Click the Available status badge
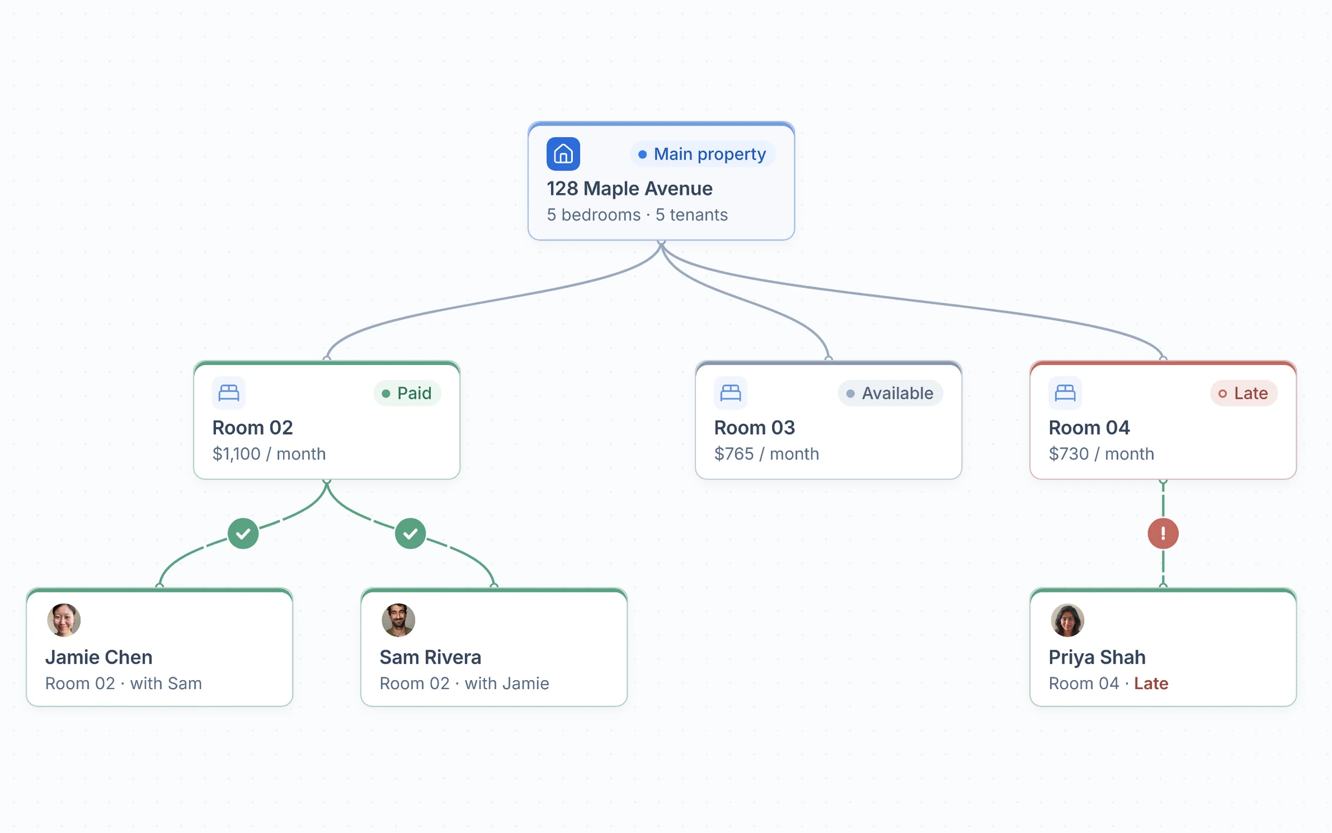1332x833 pixels. (x=890, y=393)
